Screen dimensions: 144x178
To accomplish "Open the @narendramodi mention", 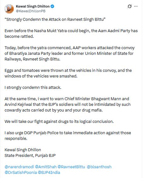I will pyautogui.click(x=19, y=167).
